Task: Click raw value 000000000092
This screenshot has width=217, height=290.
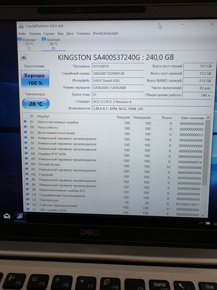Action: coord(191,129)
